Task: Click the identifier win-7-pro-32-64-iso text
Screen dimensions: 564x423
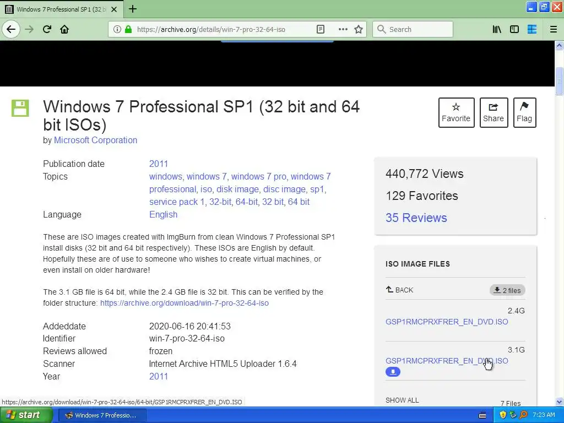Action: point(187,339)
